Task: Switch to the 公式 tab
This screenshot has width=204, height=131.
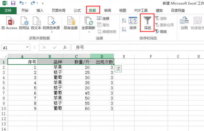Action: coord(77,11)
